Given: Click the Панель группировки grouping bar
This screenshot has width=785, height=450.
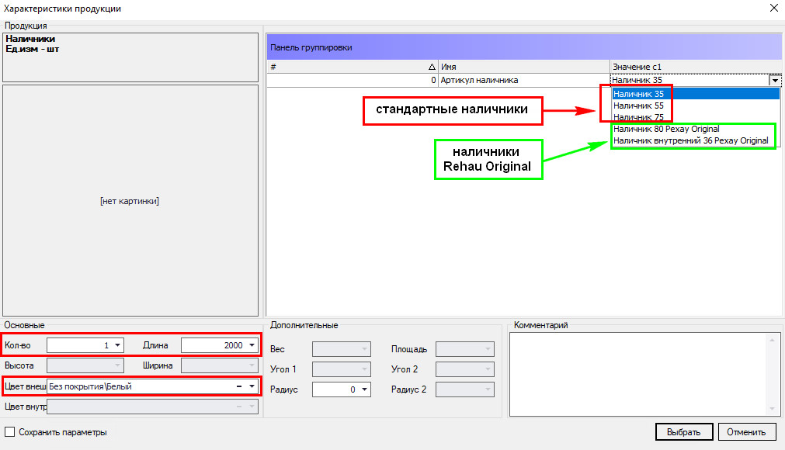Looking at the screenshot, I should (x=524, y=47).
